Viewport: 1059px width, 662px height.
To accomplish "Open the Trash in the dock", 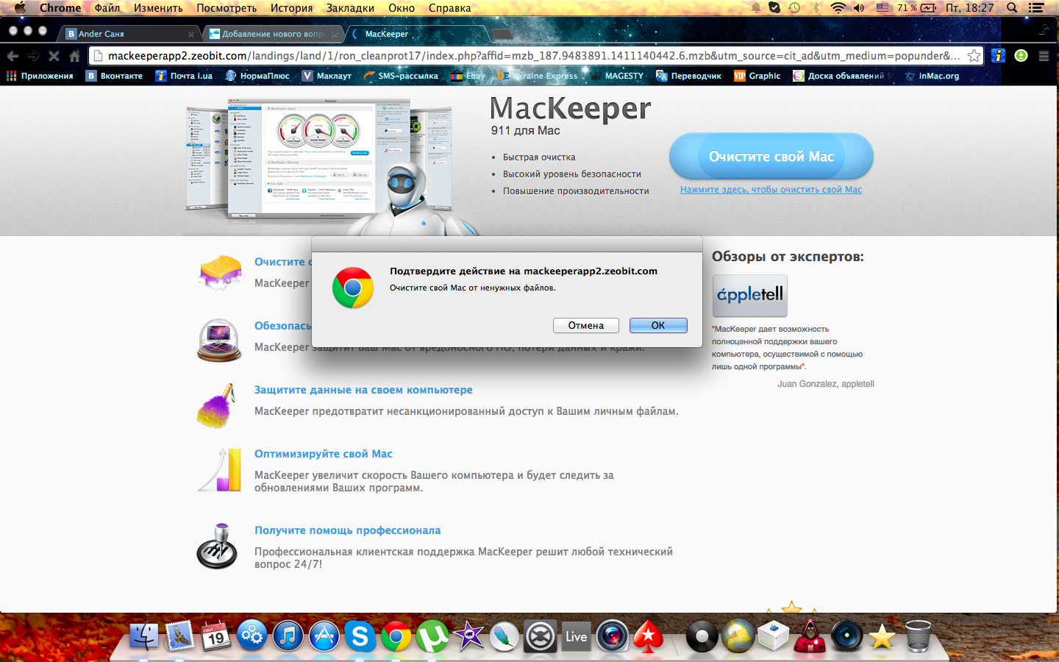I will pyautogui.click(x=918, y=636).
